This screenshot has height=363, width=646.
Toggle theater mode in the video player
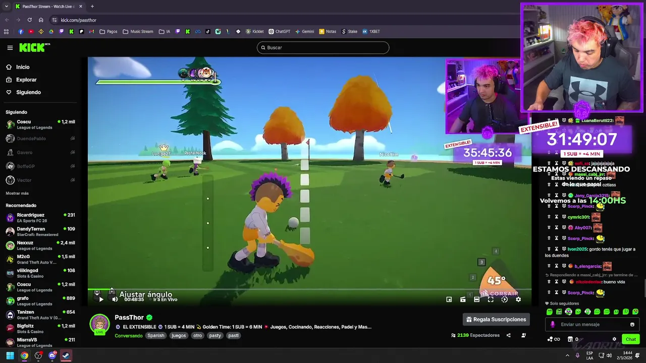click(x=476, y=299)
